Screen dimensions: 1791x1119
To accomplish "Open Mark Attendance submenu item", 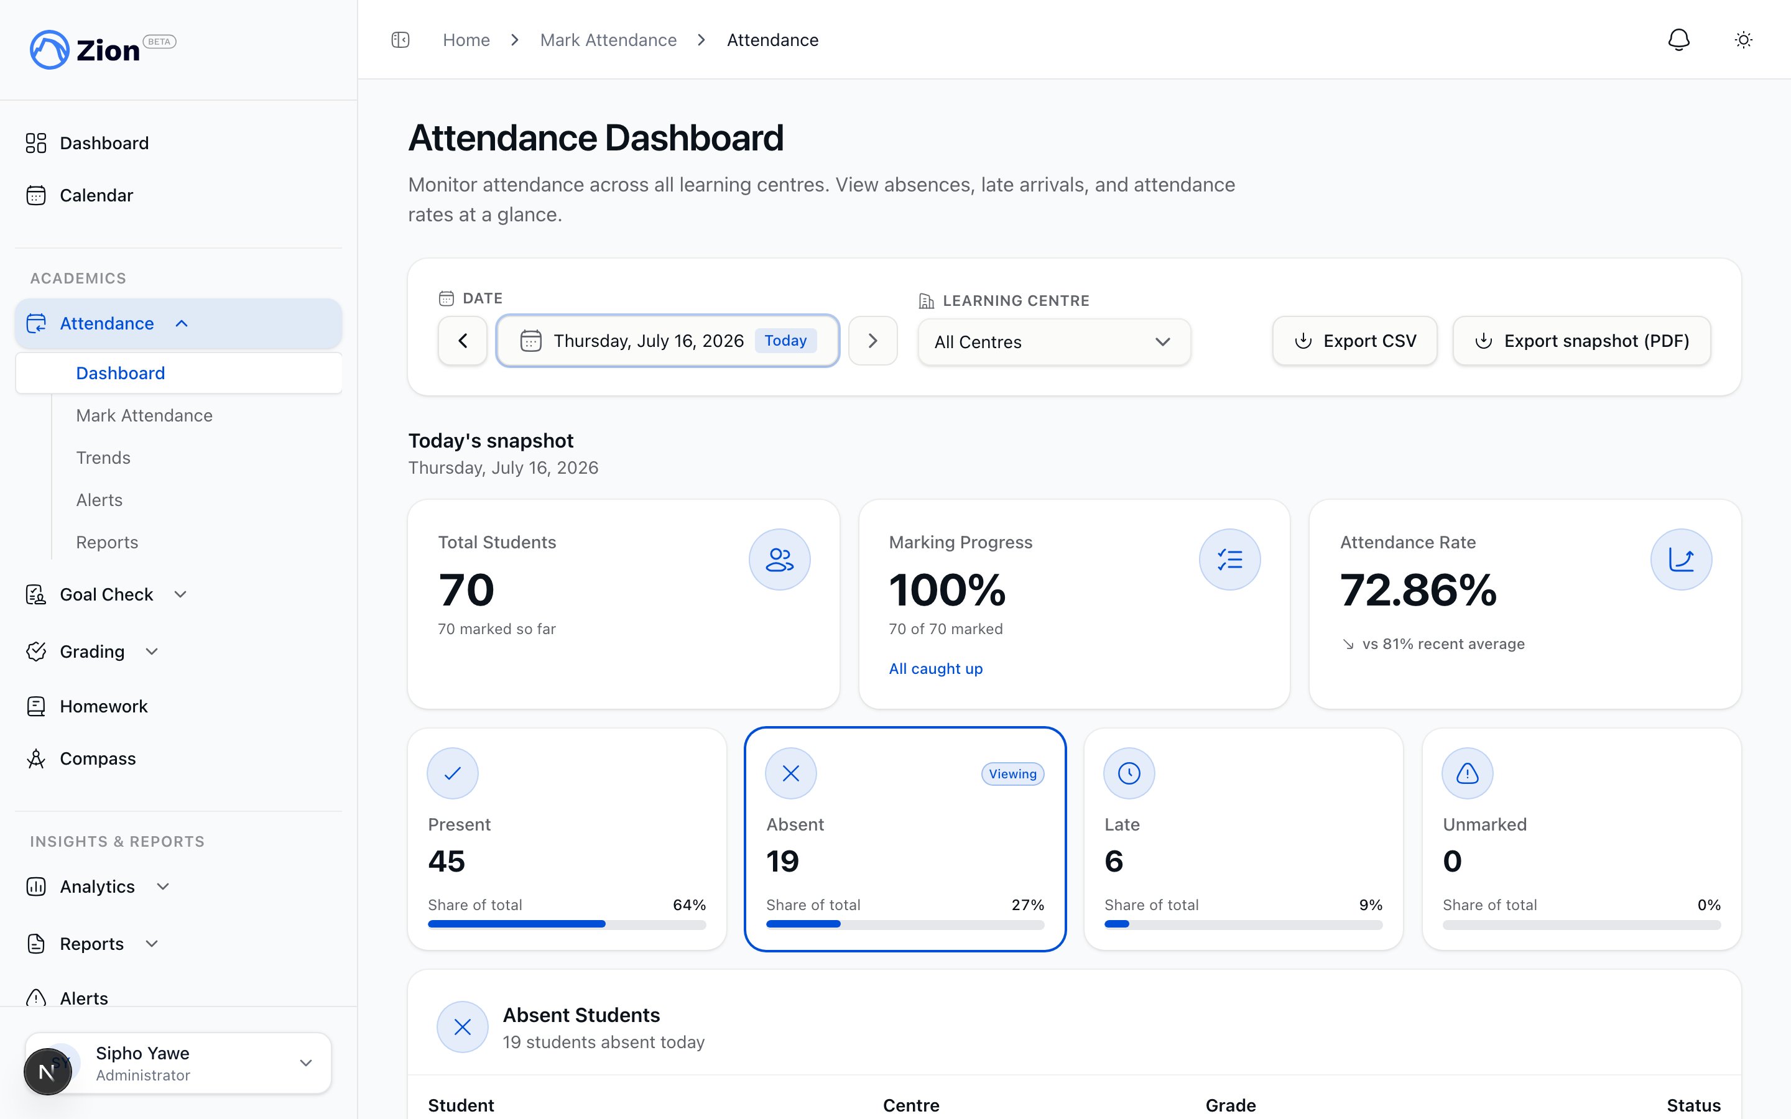I will pos(144,415).
